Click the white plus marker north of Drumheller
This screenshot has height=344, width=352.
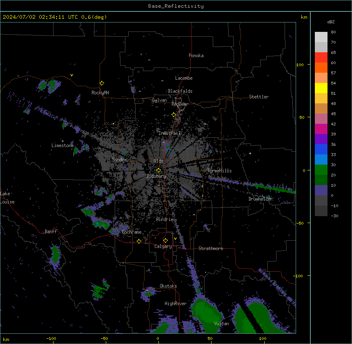[x=250, y=153]
